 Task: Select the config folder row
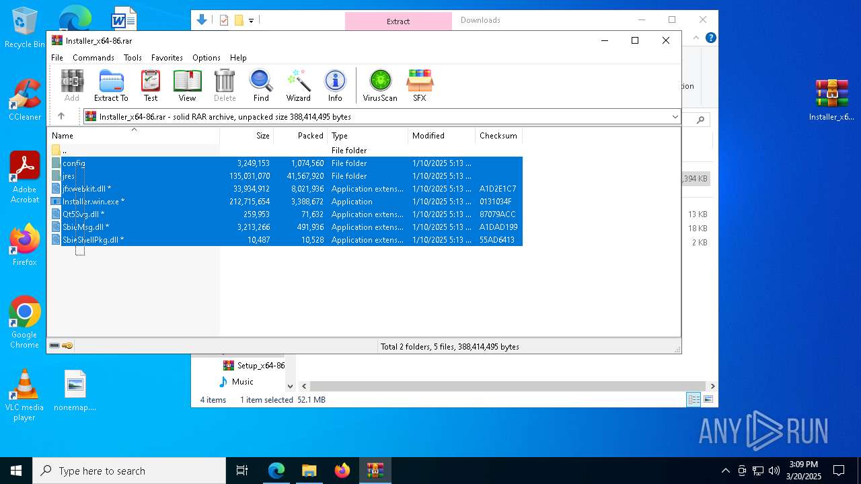pos(286,163)
